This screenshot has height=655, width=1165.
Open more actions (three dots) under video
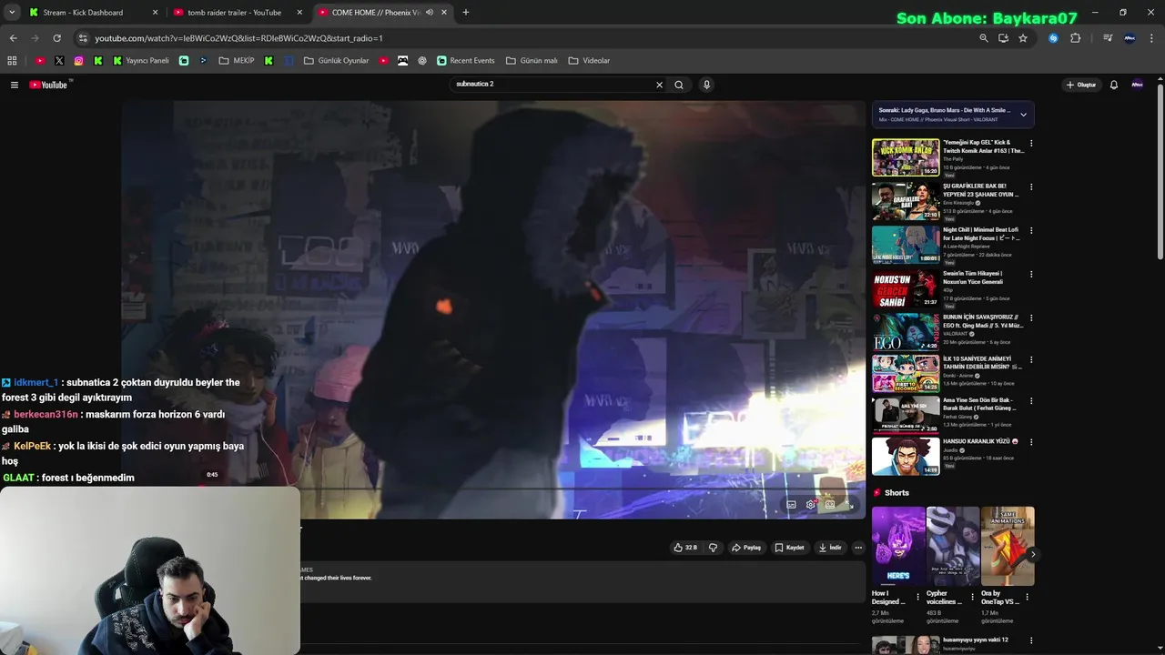click(858, 548)
